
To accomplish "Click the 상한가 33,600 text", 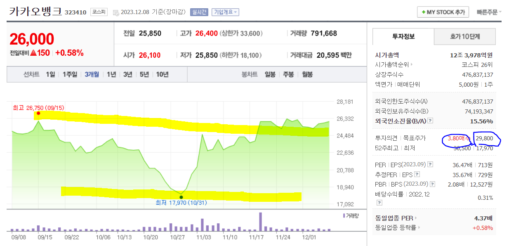I will point(241,33).
